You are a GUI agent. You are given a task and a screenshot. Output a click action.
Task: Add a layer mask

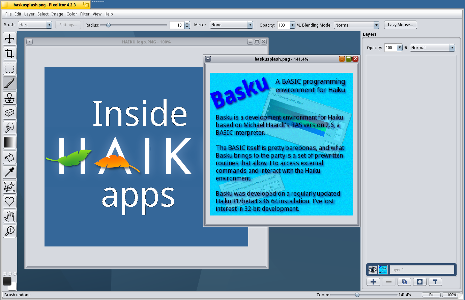(420, 282)
